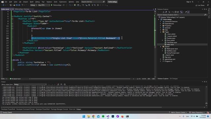Toggle word wrap icon in Output toolbar
Screen dimensions: 211x119
61,84
